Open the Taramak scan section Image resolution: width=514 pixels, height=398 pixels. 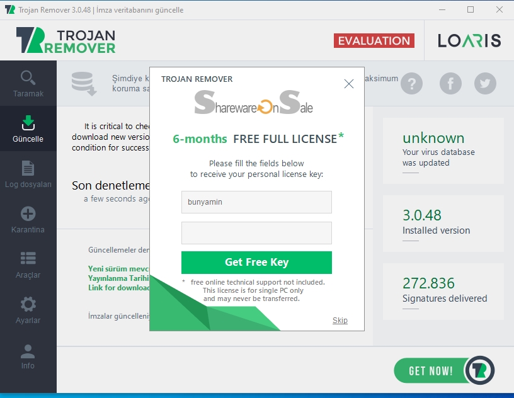pyautogui.click(x=28, y=84)
